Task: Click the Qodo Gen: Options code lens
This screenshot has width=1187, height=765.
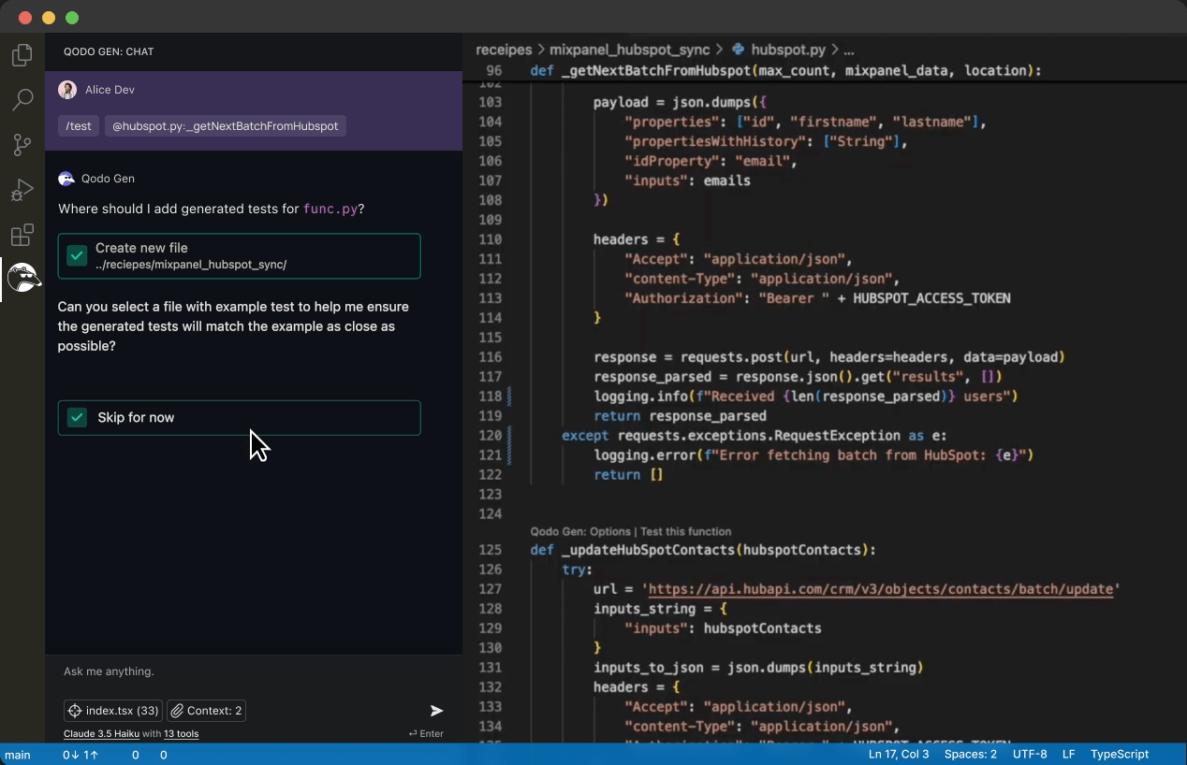Action: pos(580,531)
